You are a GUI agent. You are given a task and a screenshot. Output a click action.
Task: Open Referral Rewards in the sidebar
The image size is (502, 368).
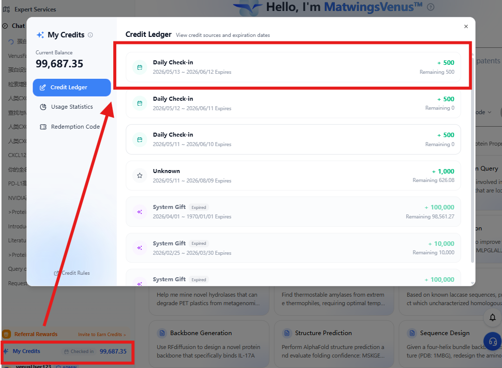35,334
